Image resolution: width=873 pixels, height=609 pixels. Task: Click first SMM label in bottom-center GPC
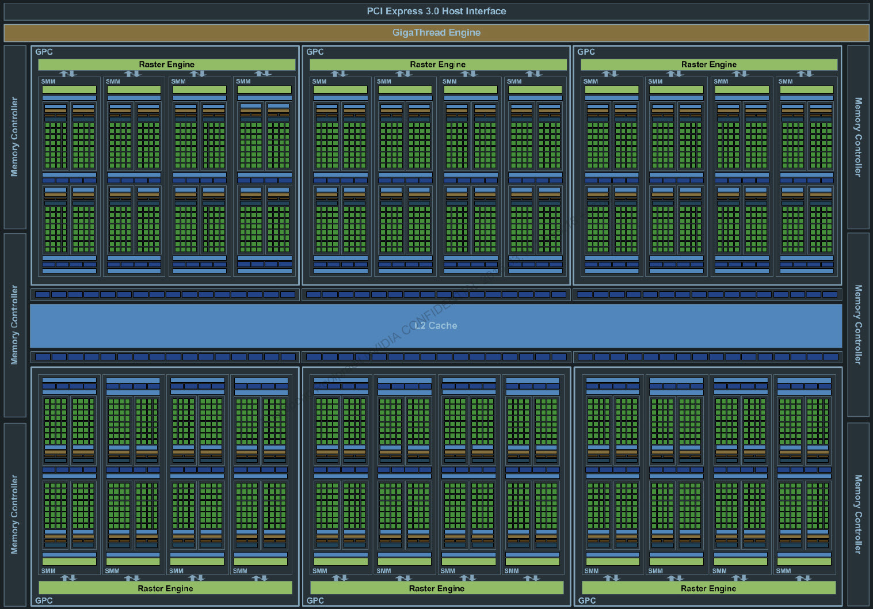click(319, 571)
